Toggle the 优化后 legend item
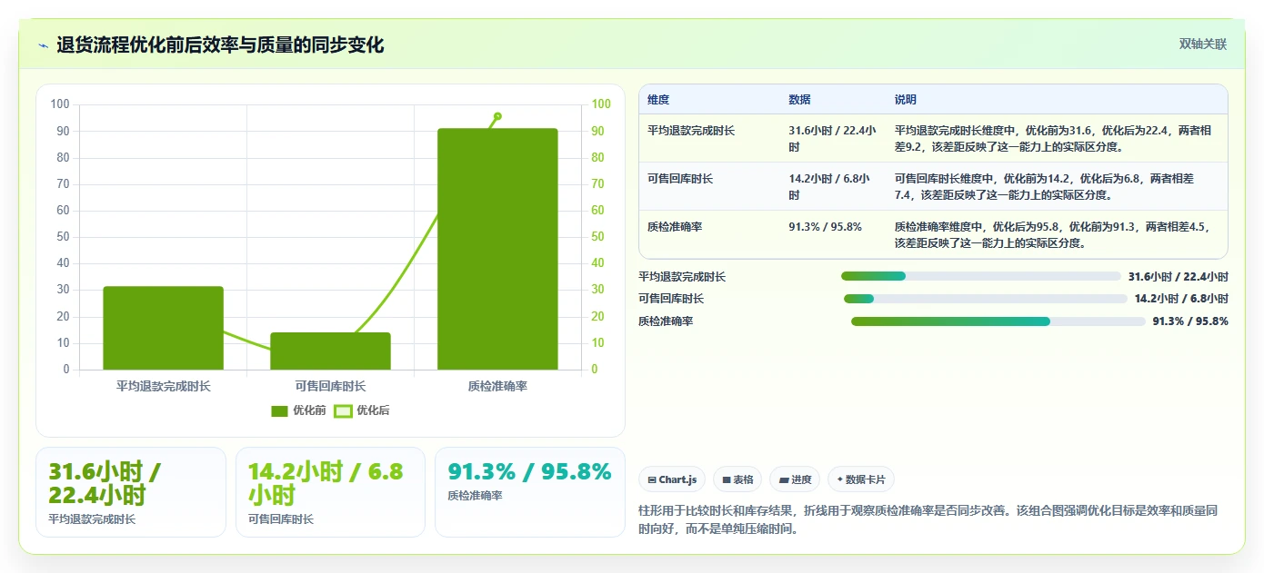Screen dimensions: 1264x573 coord(362,410)
